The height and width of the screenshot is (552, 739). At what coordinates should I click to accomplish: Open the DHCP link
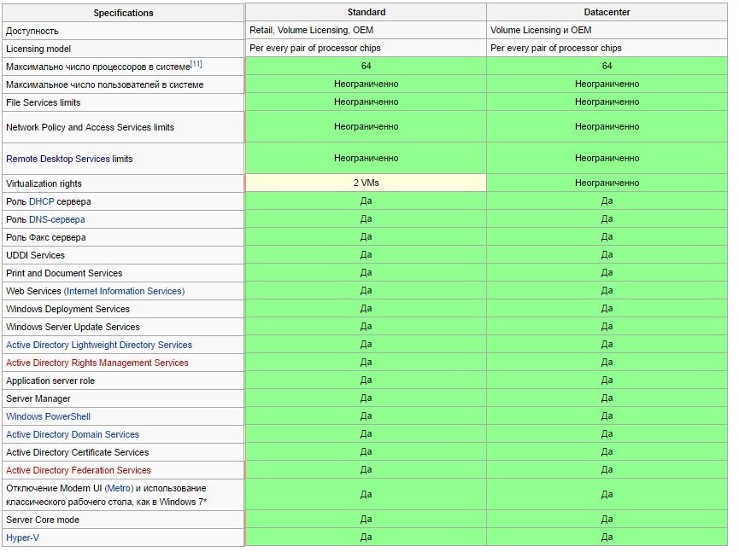tap(42, 201)
